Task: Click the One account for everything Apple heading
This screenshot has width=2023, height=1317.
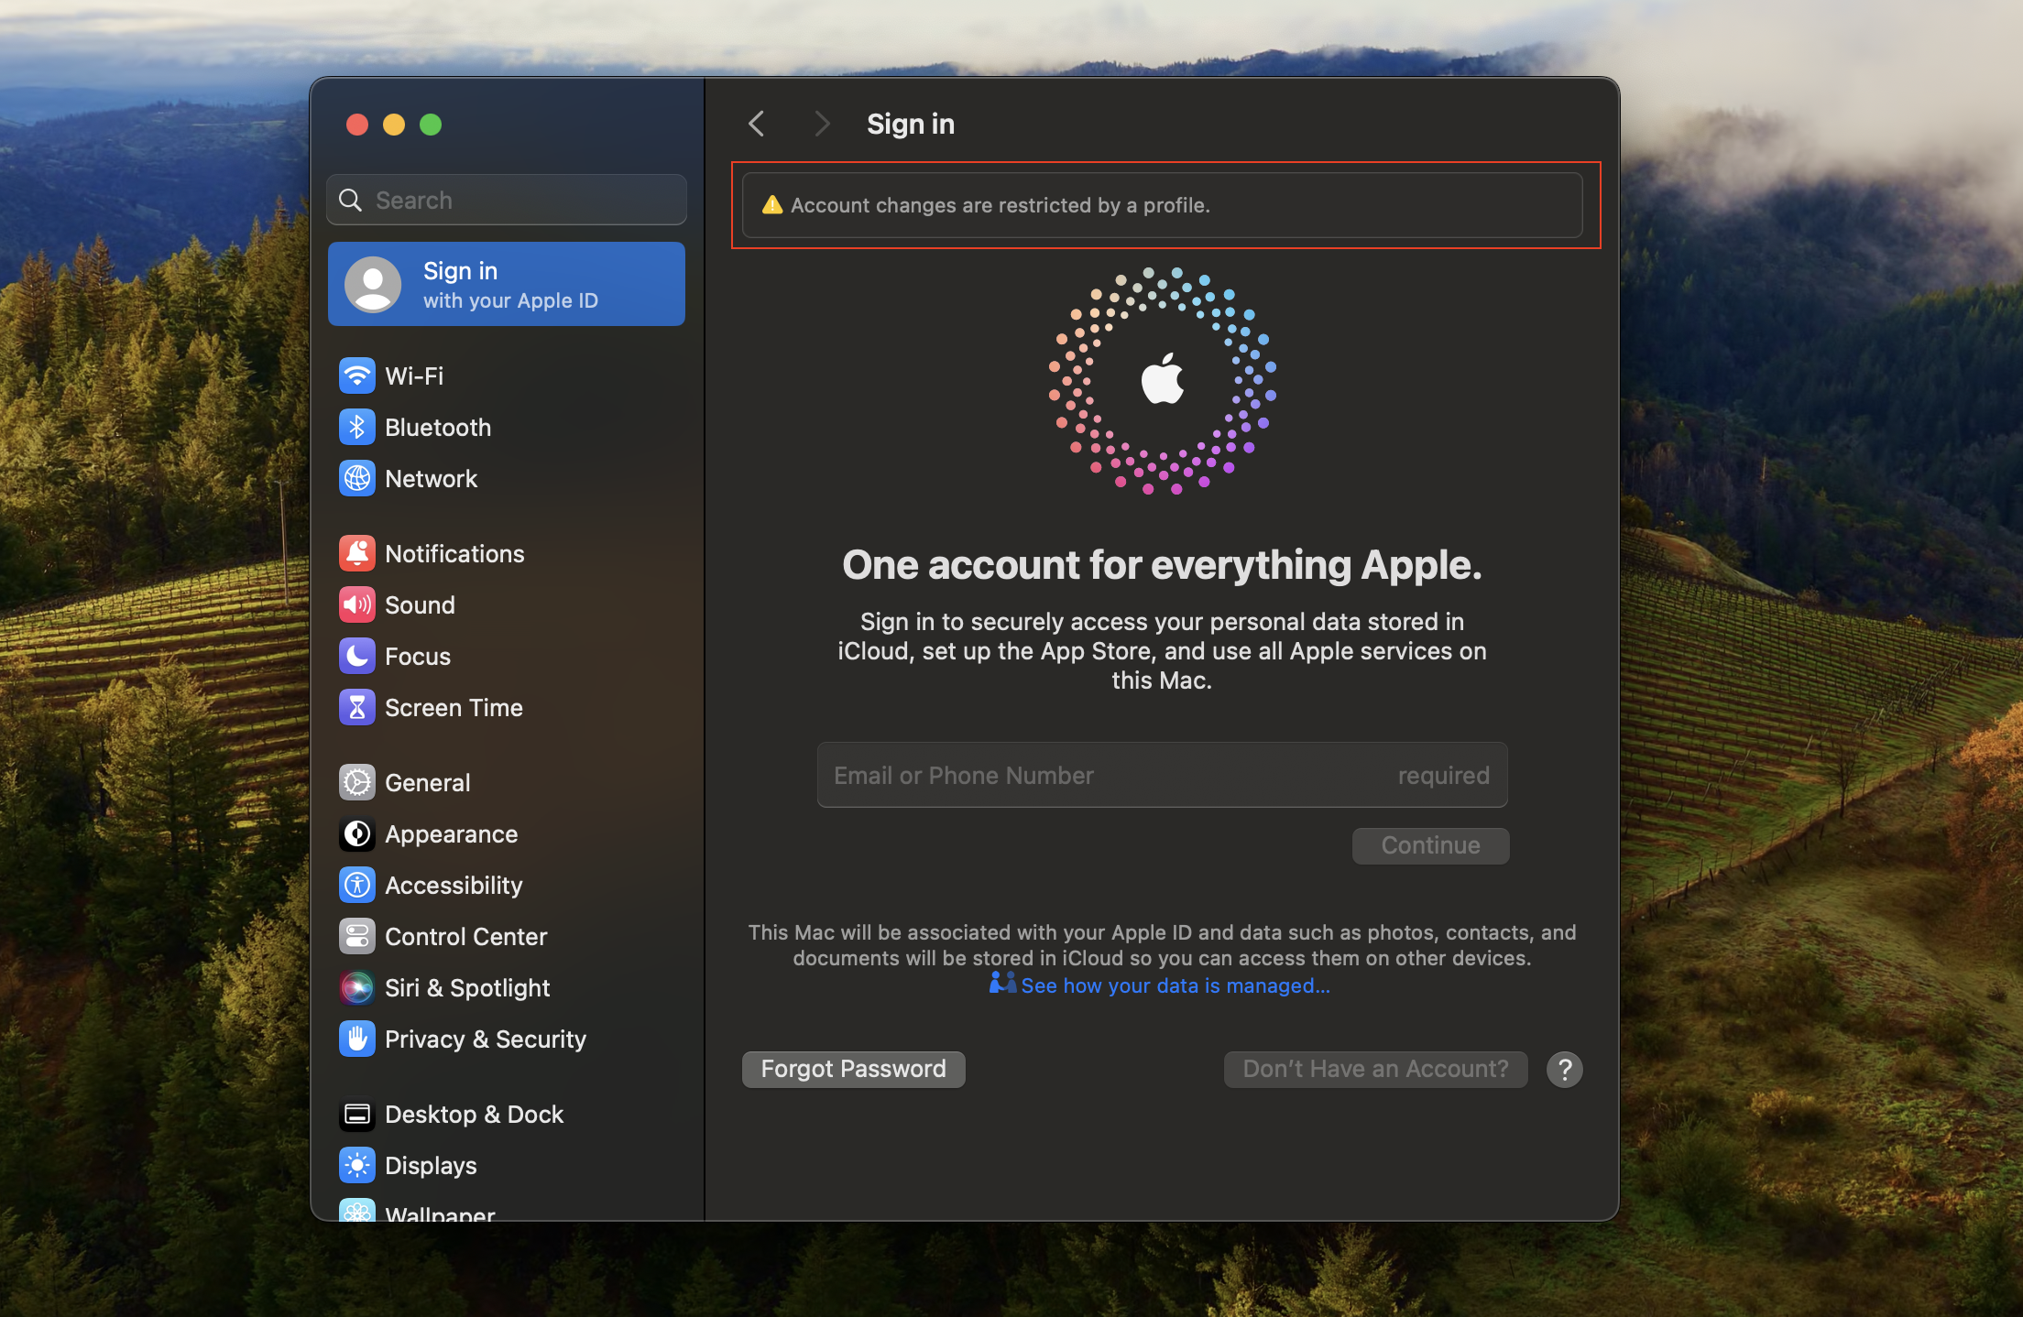Action: point(1162,565)
